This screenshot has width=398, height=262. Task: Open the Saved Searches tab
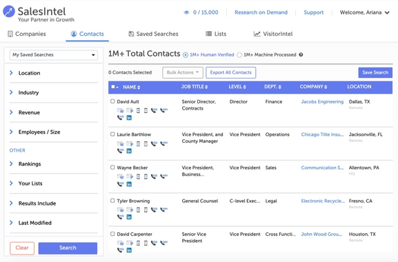click(153, 34)
